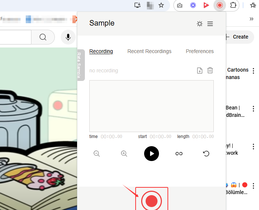Click the red play-shaped extension icon

coord(206,5)
